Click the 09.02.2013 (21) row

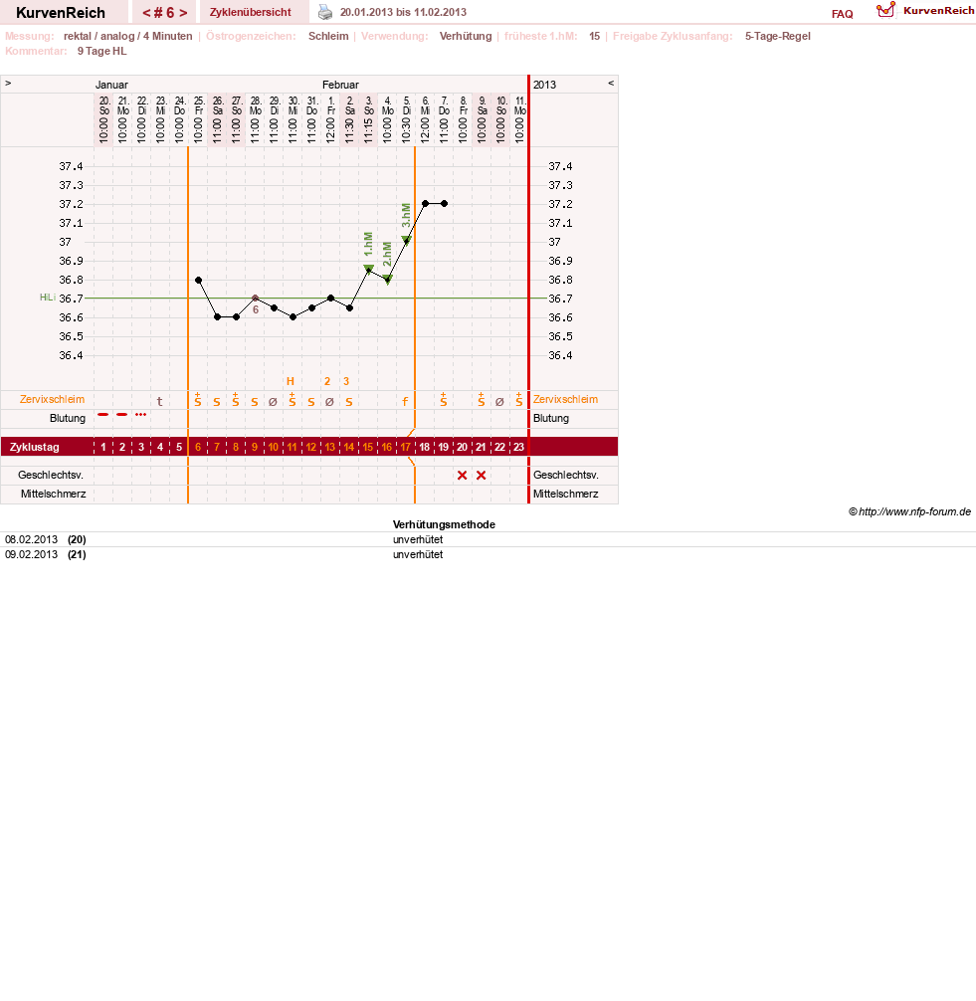tap(488, 554)
